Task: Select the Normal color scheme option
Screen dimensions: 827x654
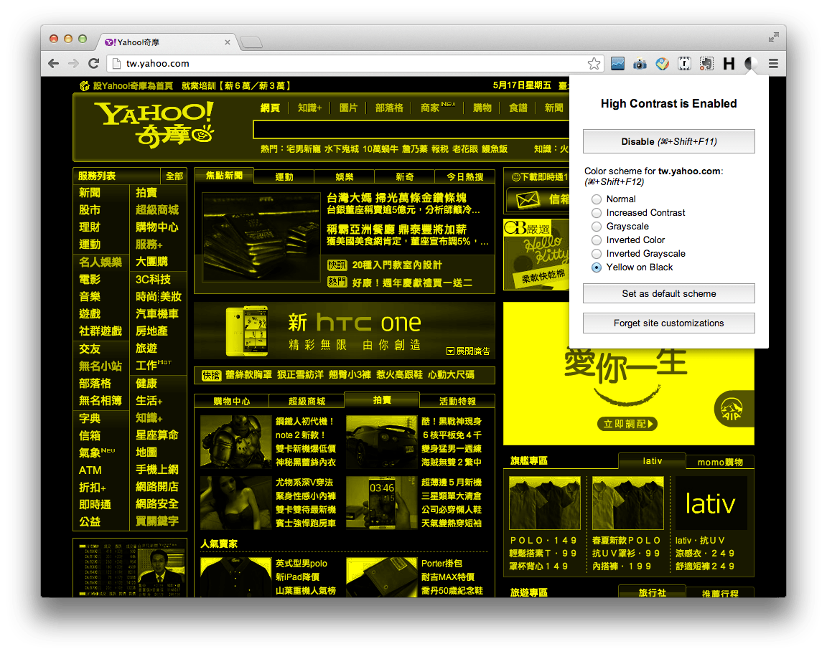Action: tap(597, 199)
